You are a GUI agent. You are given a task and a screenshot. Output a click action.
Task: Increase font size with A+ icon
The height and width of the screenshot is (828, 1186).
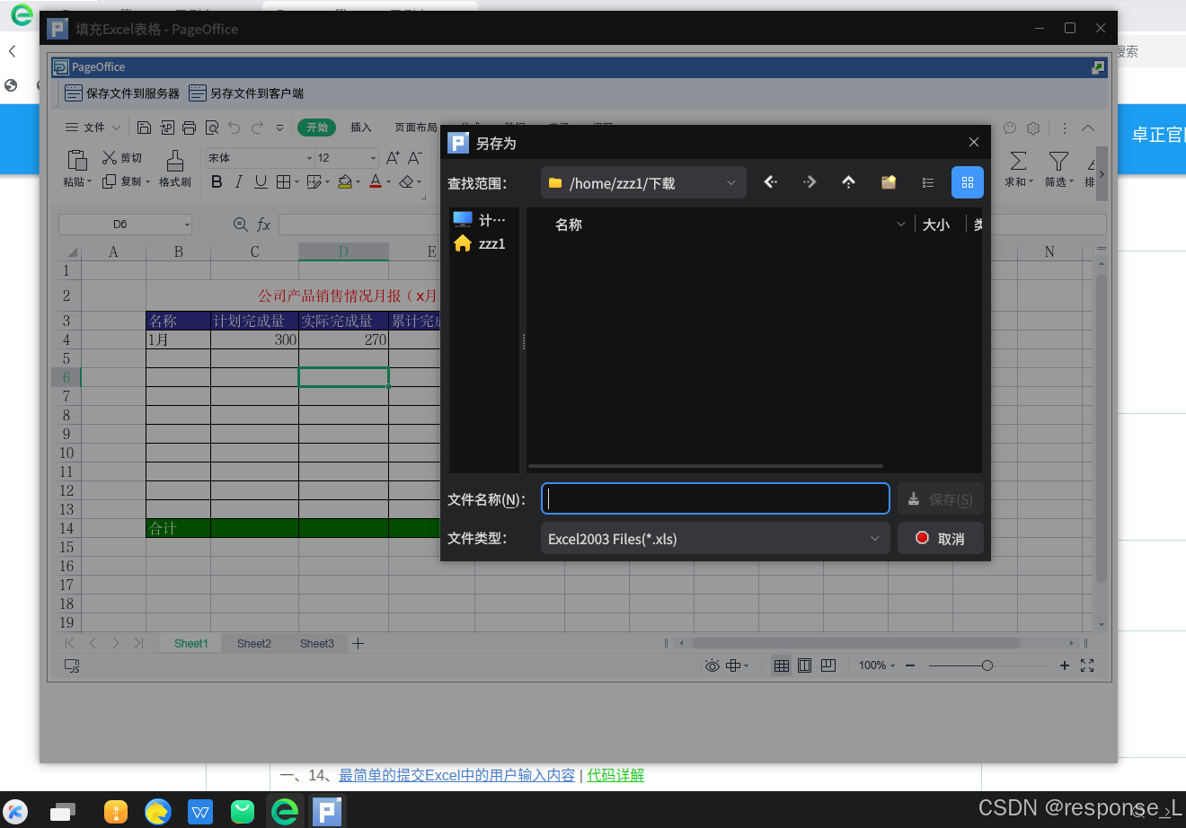393,158
